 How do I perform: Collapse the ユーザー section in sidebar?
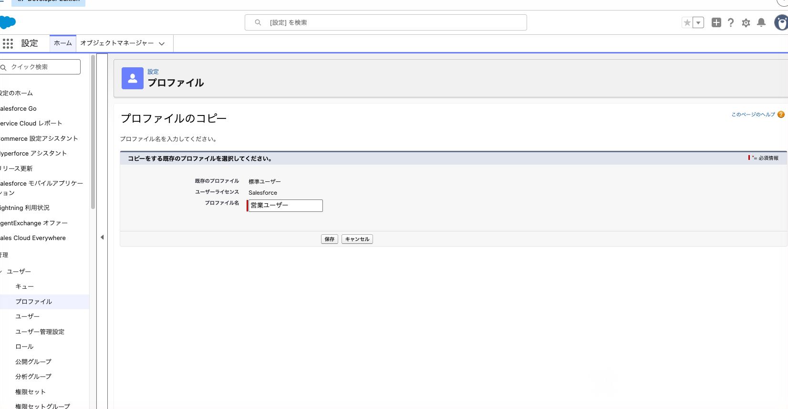1,272
